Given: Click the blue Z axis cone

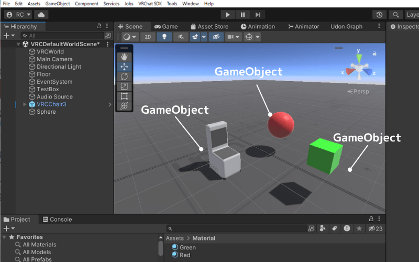Looking at the screenshot, I should point(368,72).
